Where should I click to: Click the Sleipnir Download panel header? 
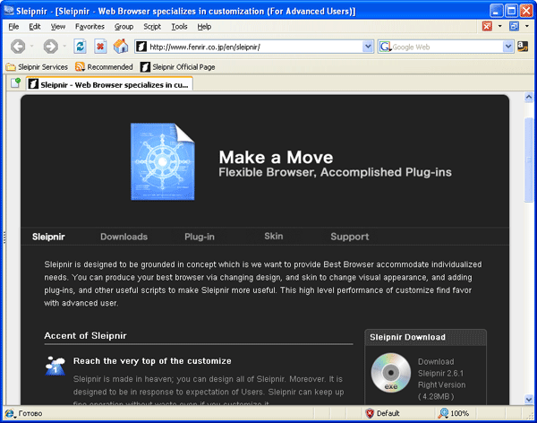425,337
